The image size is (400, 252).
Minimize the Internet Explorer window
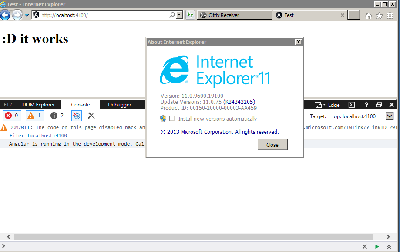click(377, 4)
